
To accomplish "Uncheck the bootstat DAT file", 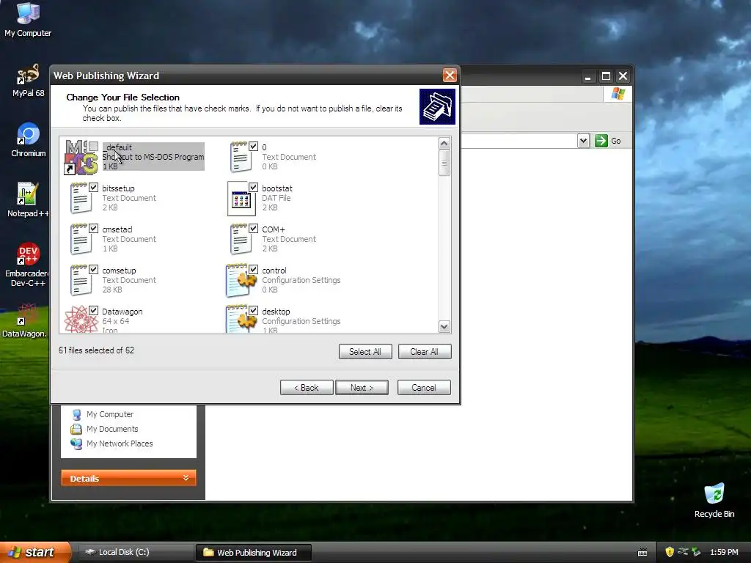I will click(253, 187).
